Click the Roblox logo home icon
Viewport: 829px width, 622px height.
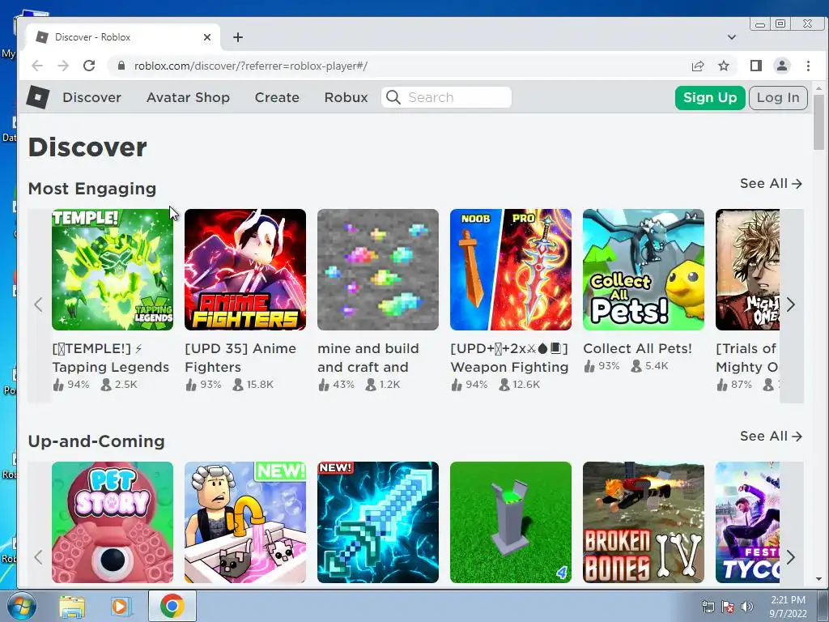click(38, 97)
